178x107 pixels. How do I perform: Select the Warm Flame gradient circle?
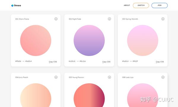coord(36,40)
